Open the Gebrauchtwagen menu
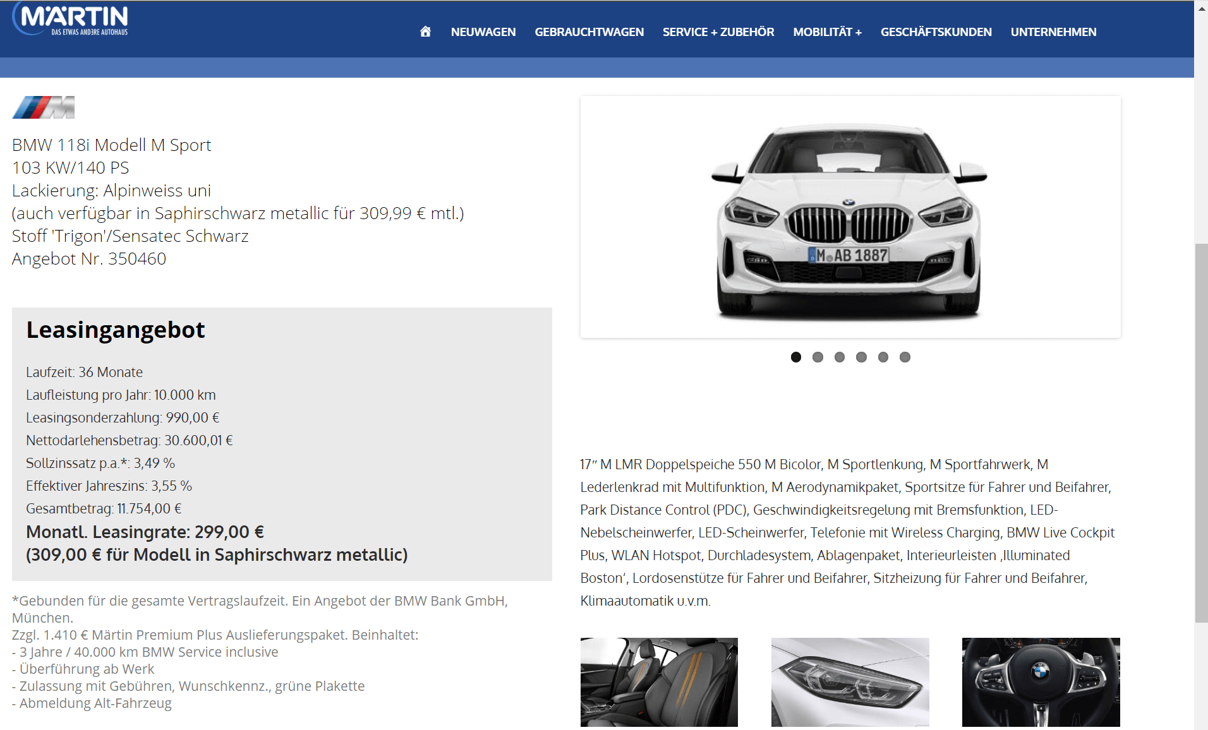Screen dimensions: 1208x730 (x=589, y=32)
